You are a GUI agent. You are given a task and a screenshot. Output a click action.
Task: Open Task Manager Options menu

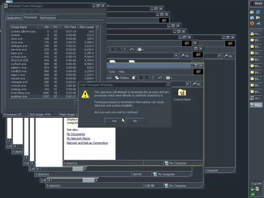coord(17,11)
